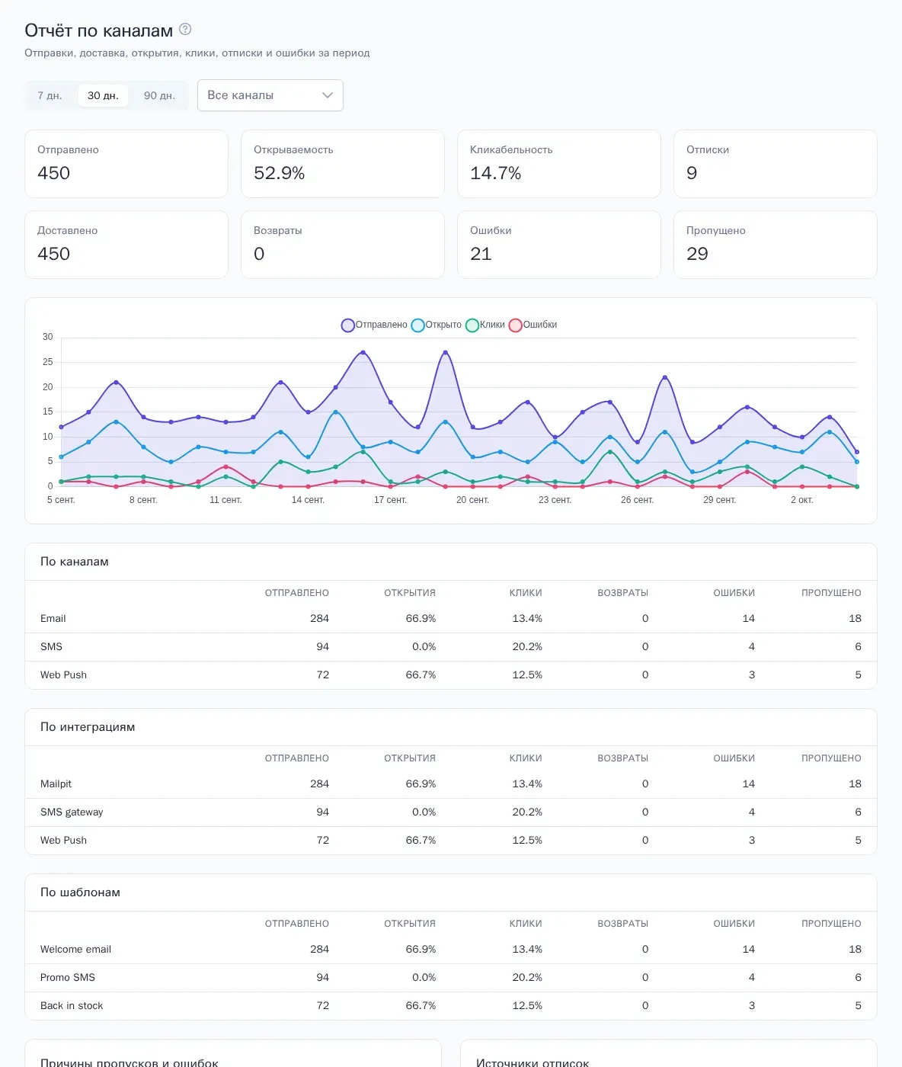Click Возвраты column header in По интеграциям
This screenshot has width=902, height=1067.
(x=623, y=758)
